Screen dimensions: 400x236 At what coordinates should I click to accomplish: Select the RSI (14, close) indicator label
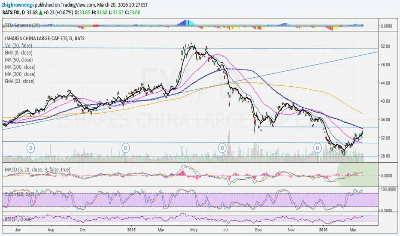pos(18,219)
